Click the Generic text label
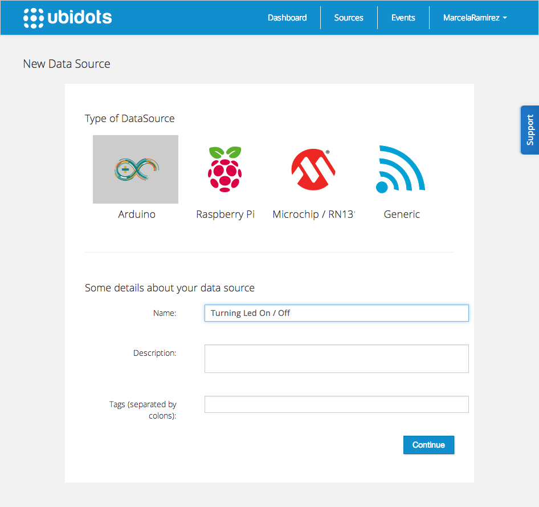This screenshot has width=539, height=507. 402,214
